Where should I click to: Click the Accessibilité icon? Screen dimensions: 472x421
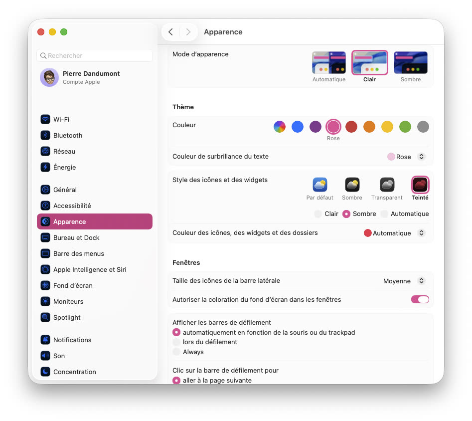[x=45, y=205]
